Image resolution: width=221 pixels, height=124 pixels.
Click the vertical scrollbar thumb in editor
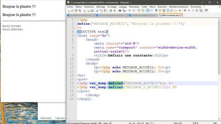coord(219,48)
